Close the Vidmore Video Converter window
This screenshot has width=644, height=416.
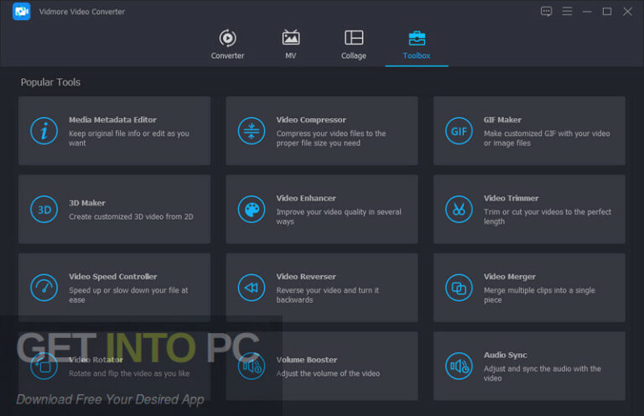627,12
